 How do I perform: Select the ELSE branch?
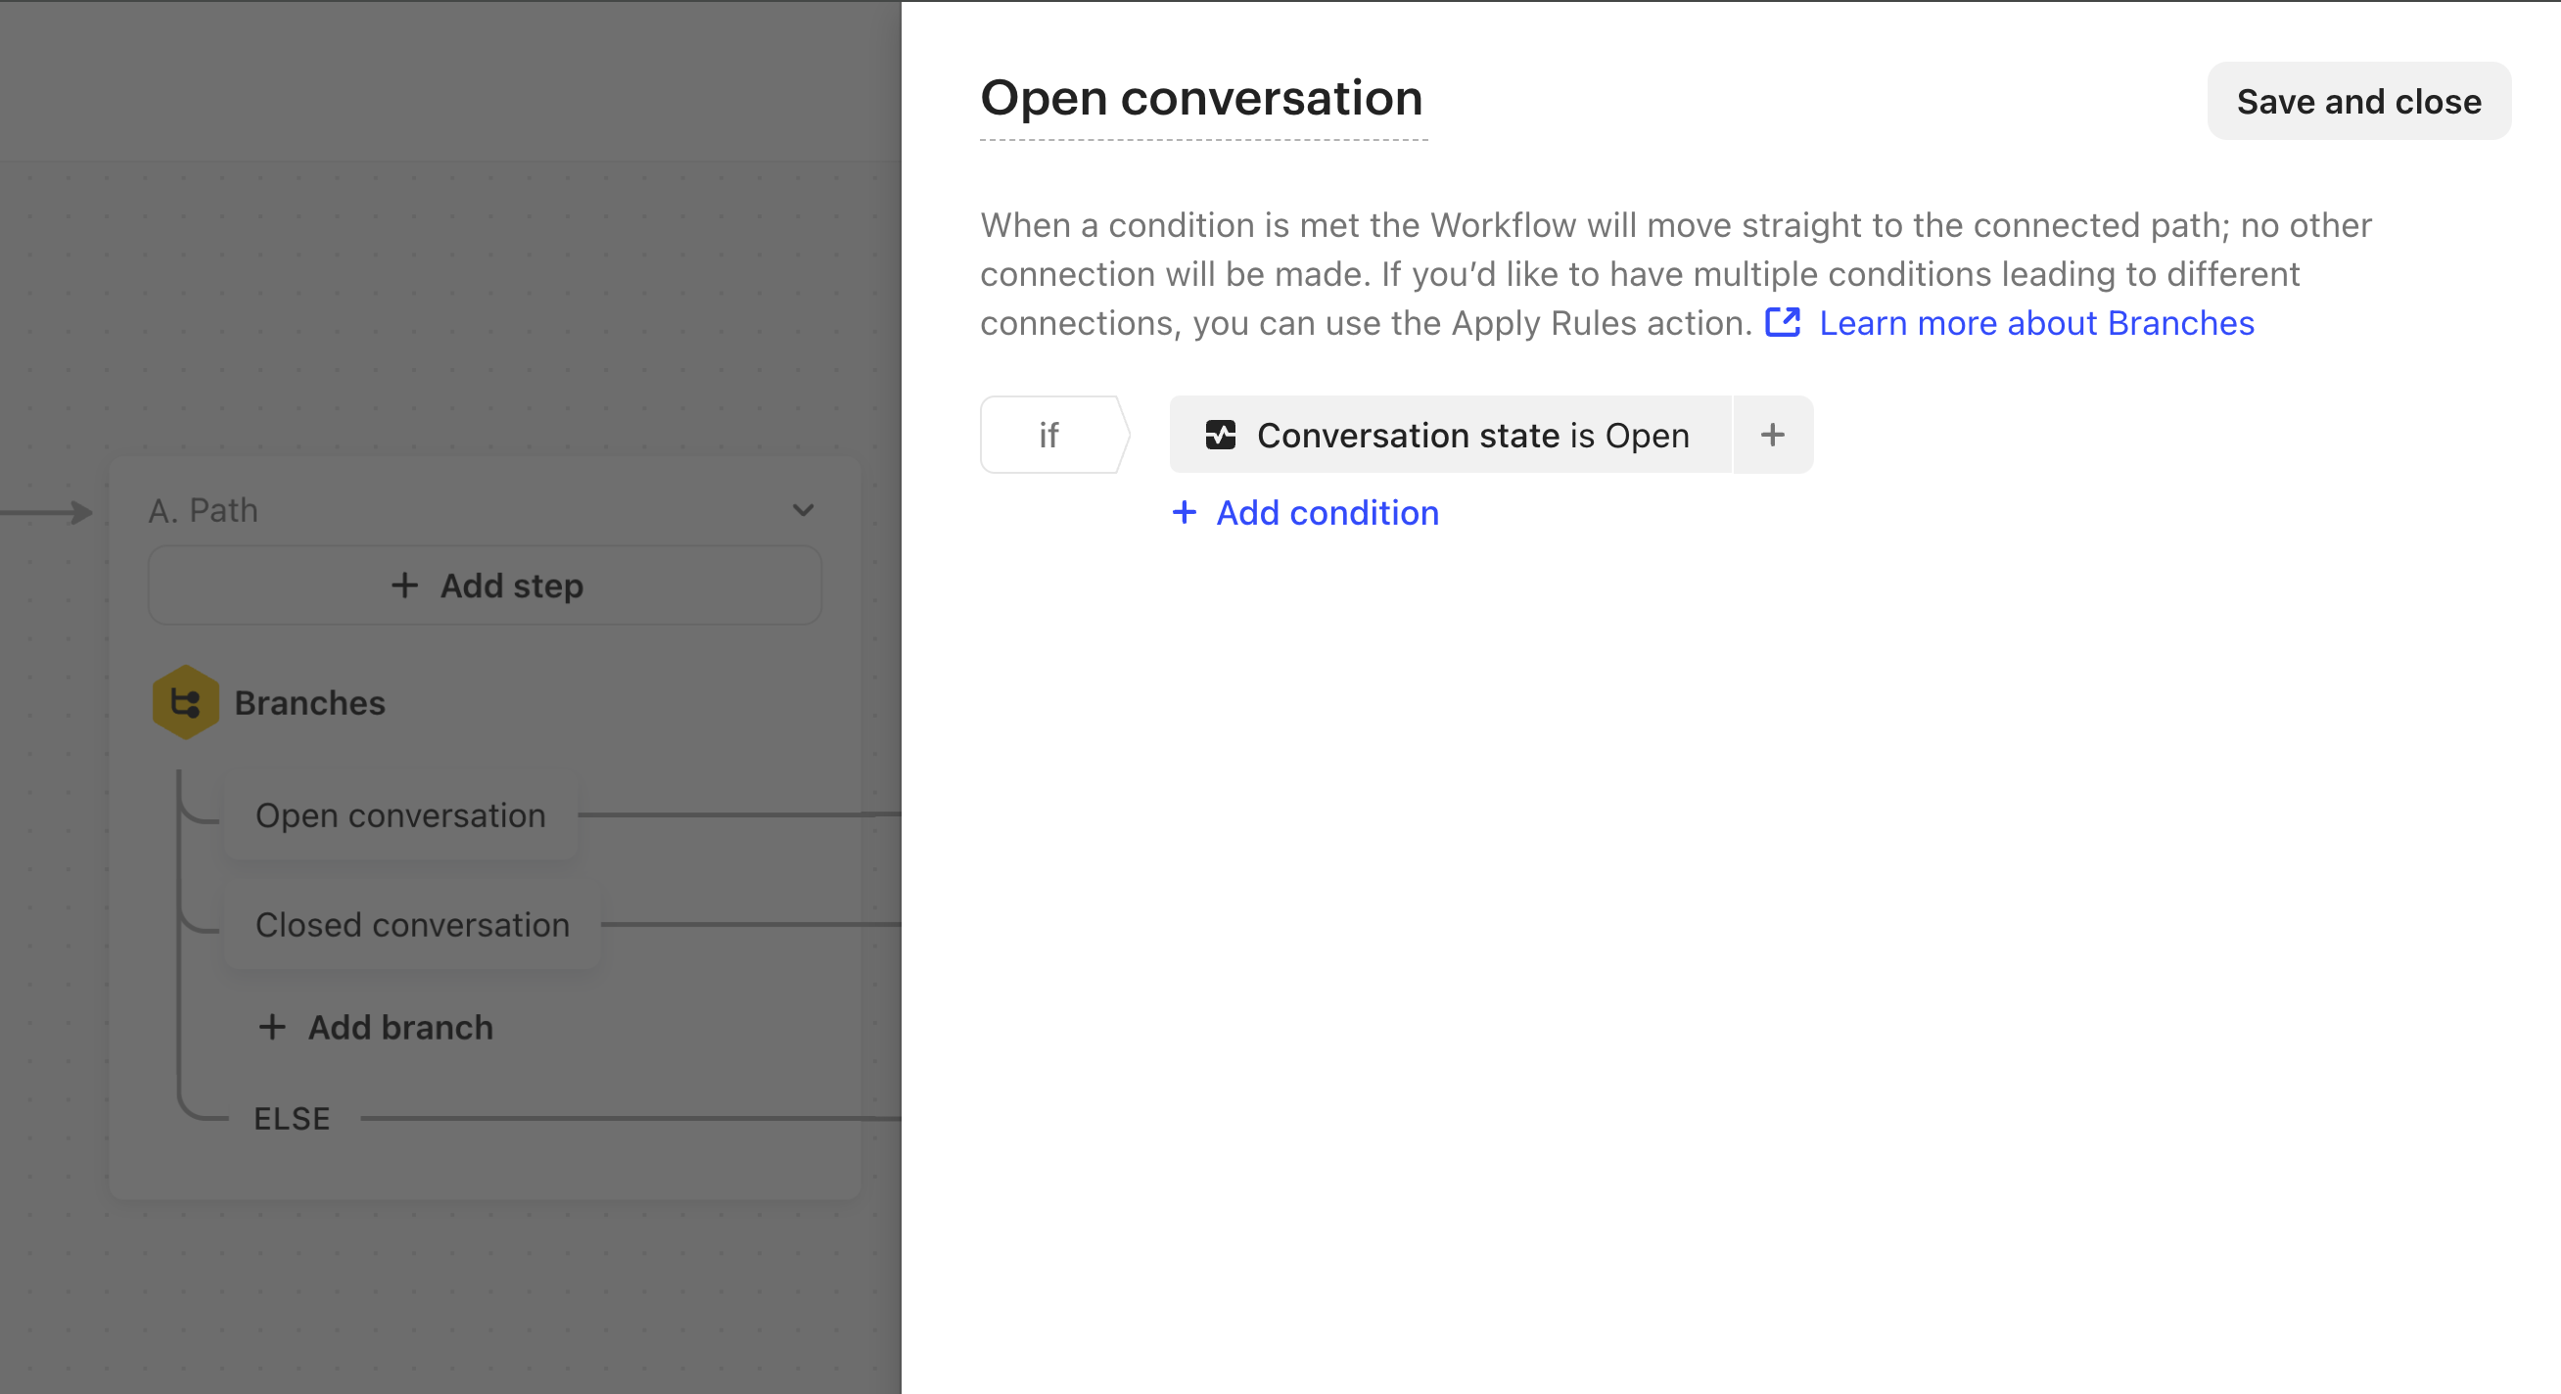[x=292, y=1119]
